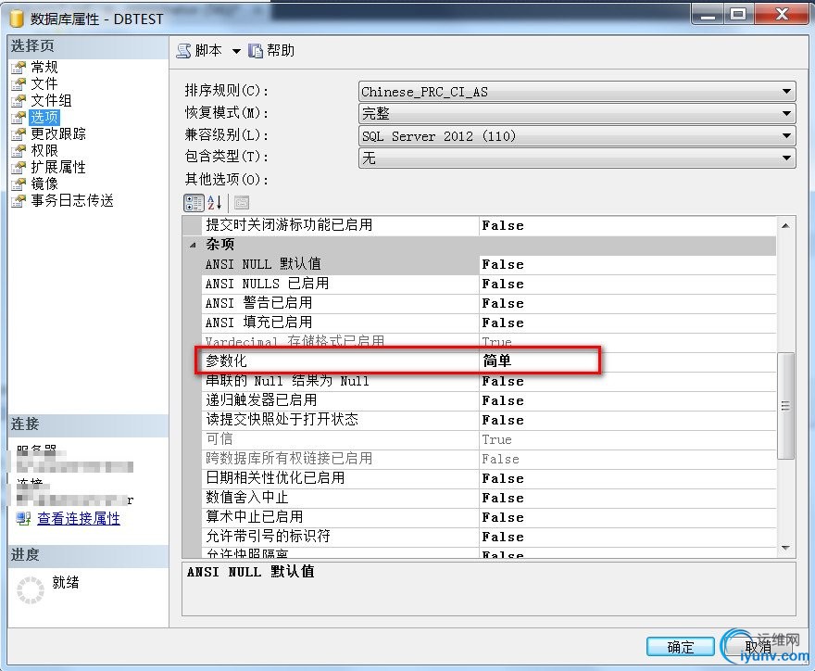Maximize the 数据库属性 window

tap(738, 14)
